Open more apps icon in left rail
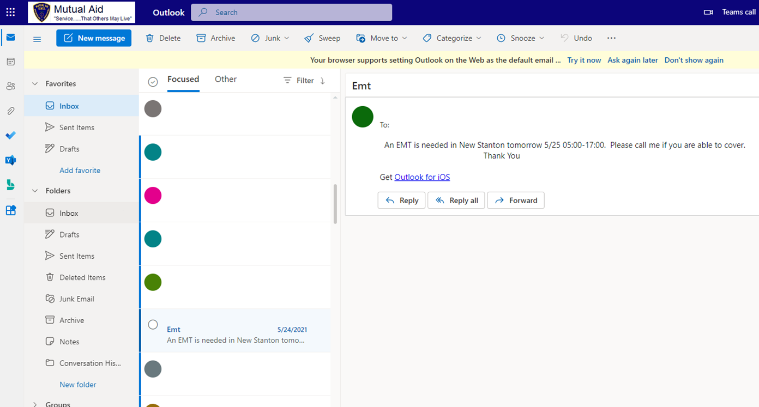The width and height of the screenshot is (759, 407). (x=10, y=210)
